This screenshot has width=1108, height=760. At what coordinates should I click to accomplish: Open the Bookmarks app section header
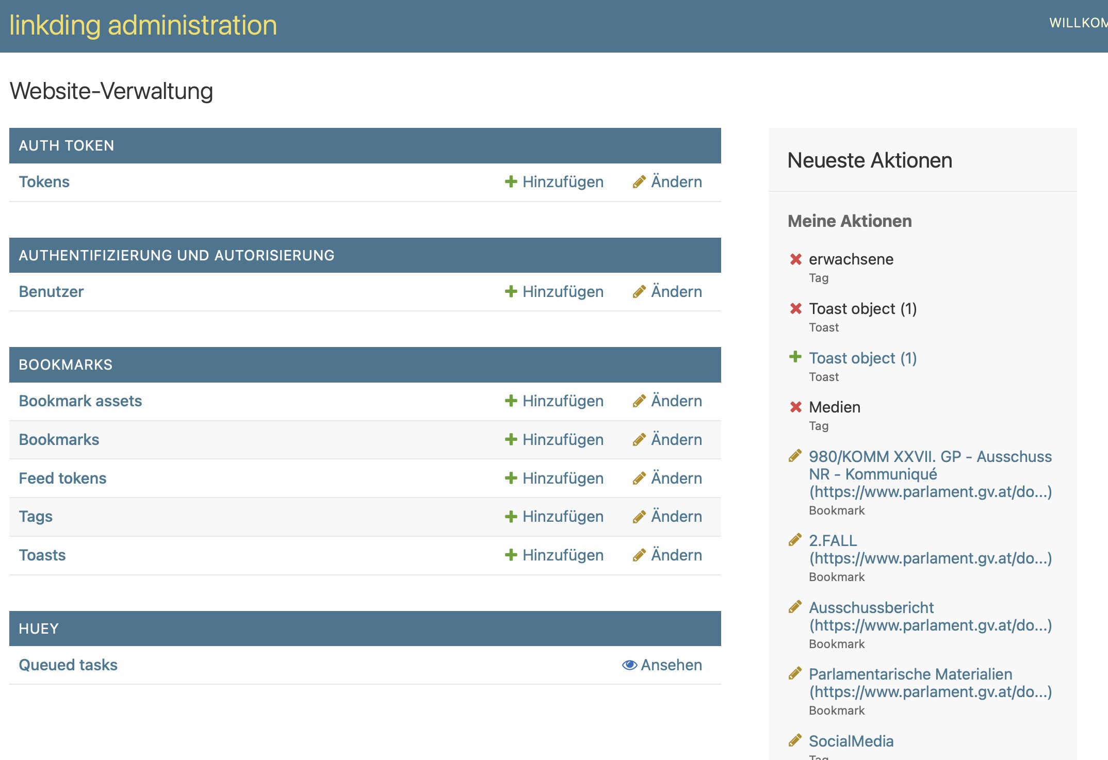66,365
